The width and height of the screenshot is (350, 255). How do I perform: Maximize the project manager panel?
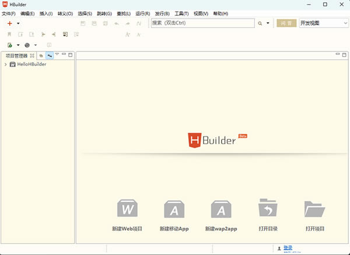click(71, 55)
